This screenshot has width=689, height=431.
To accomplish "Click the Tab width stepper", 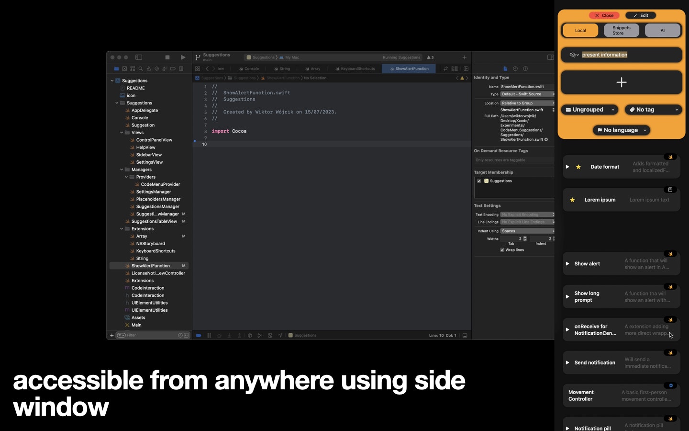I will (525, 239).
